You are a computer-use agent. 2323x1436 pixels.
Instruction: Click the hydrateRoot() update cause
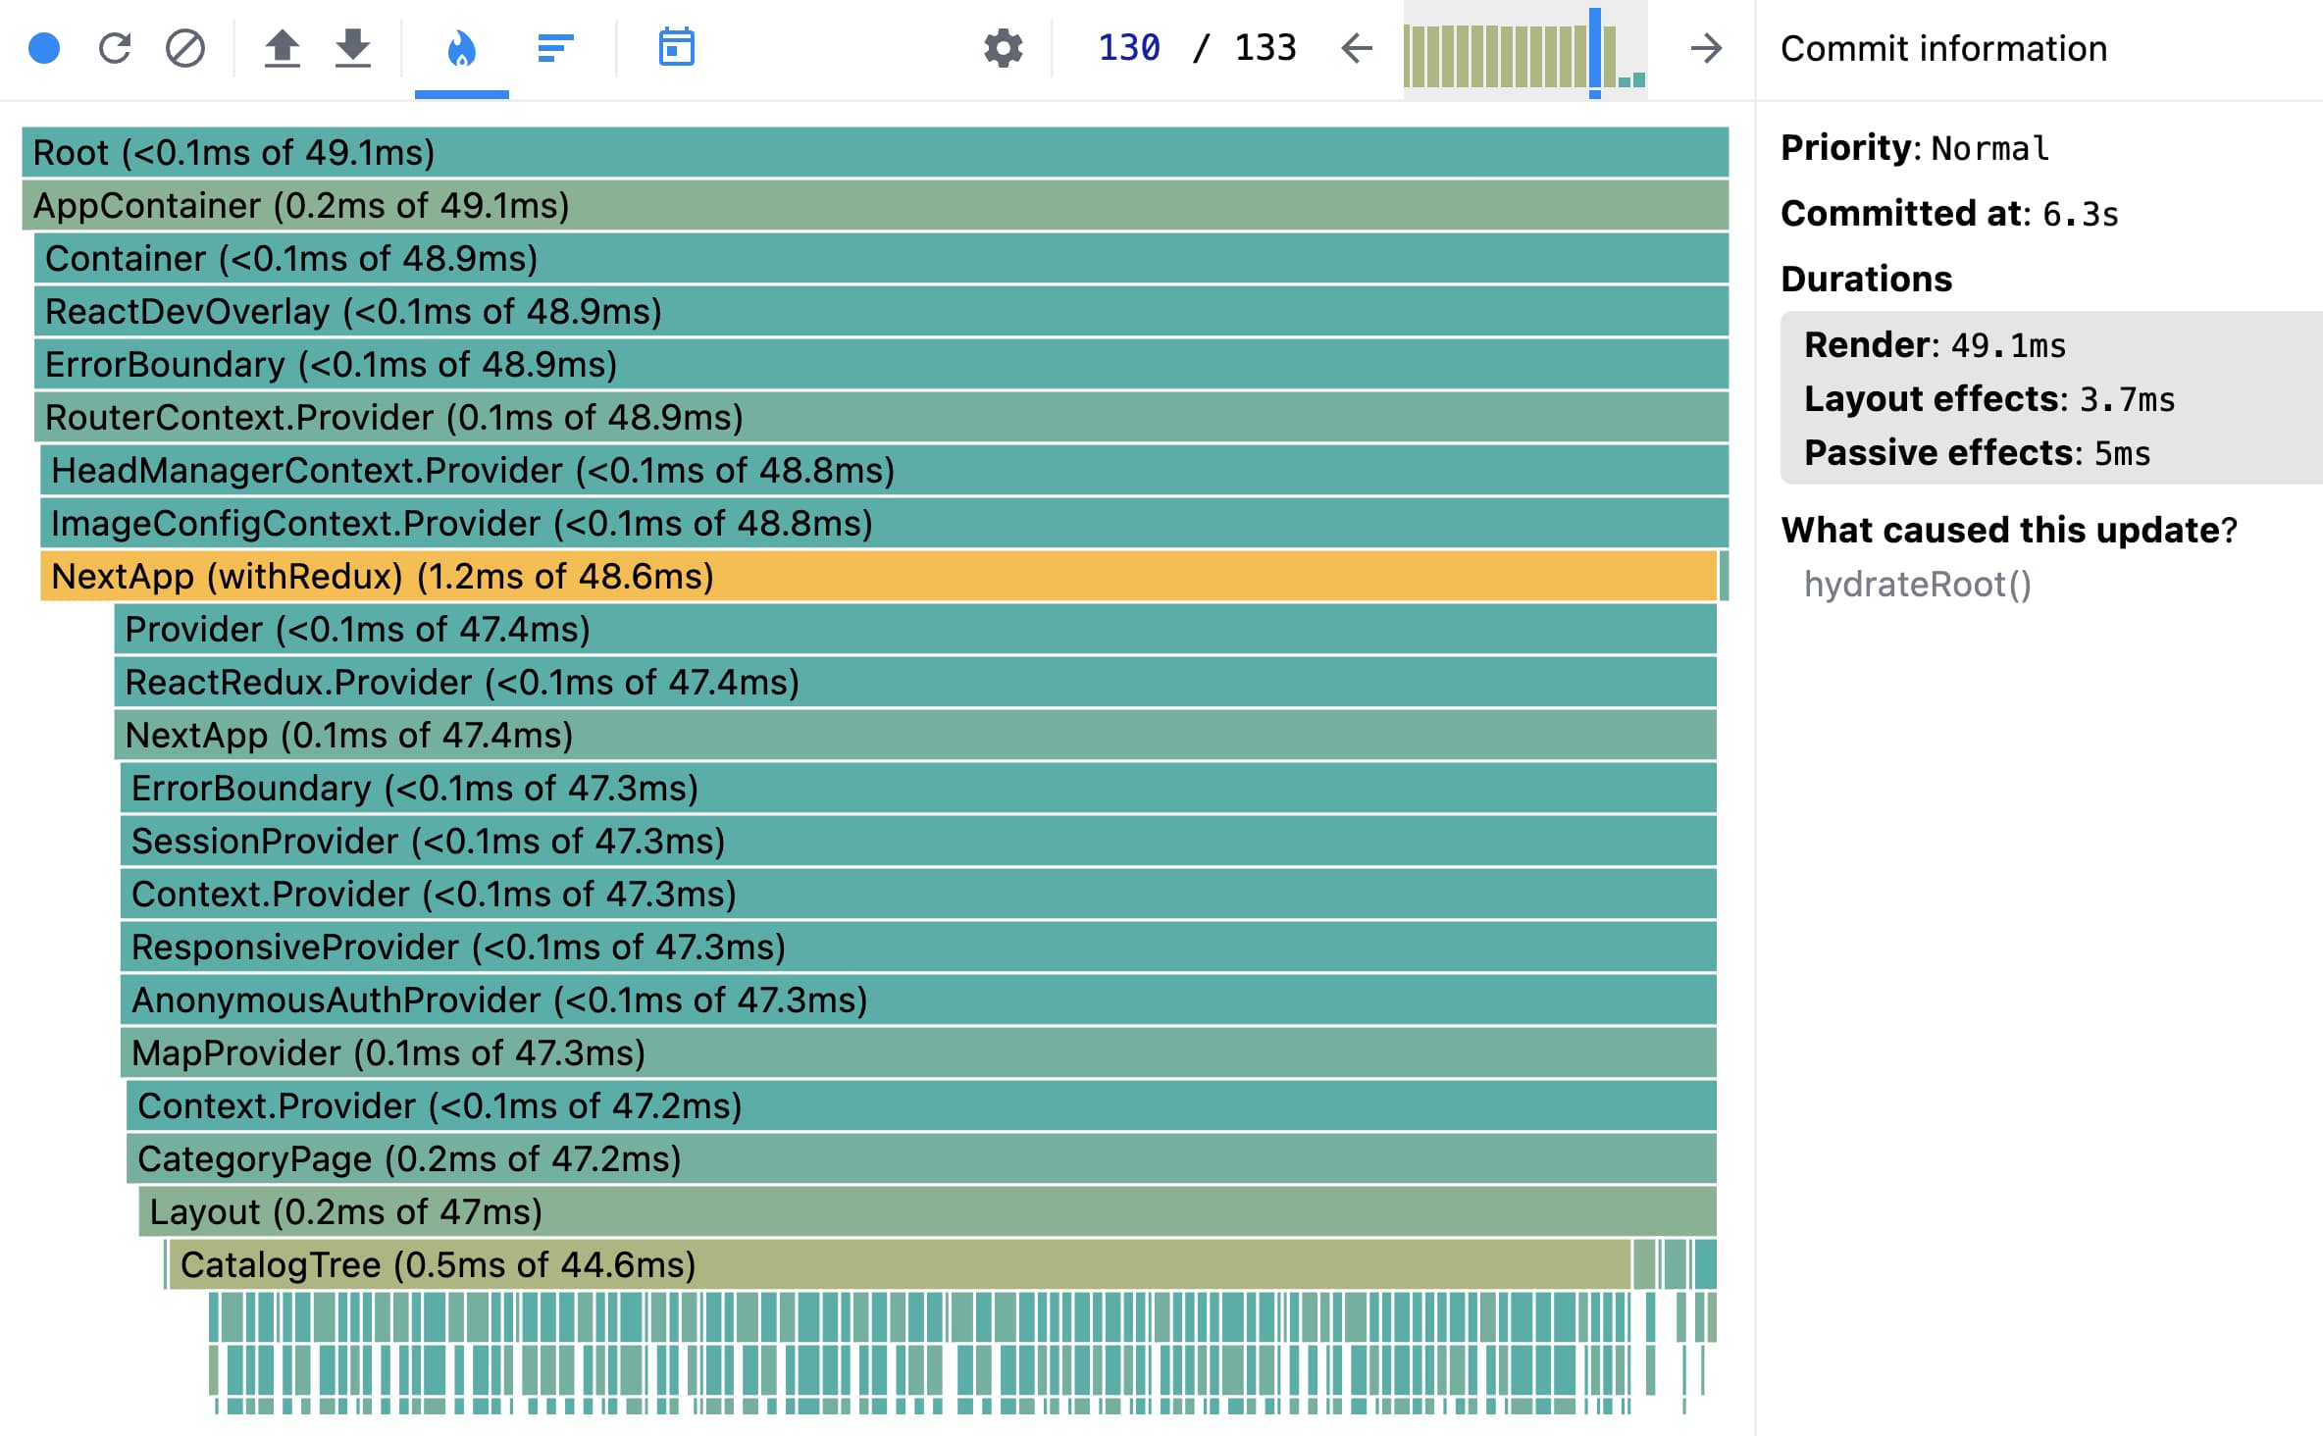pyautogui.click(x=1917, y=585)
